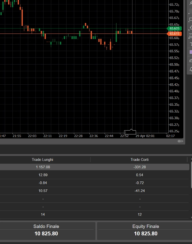This screenshot has width=192, height=244.
Task: Select the line drawing tool at toolbar top
Action: [x=191, y=3]
